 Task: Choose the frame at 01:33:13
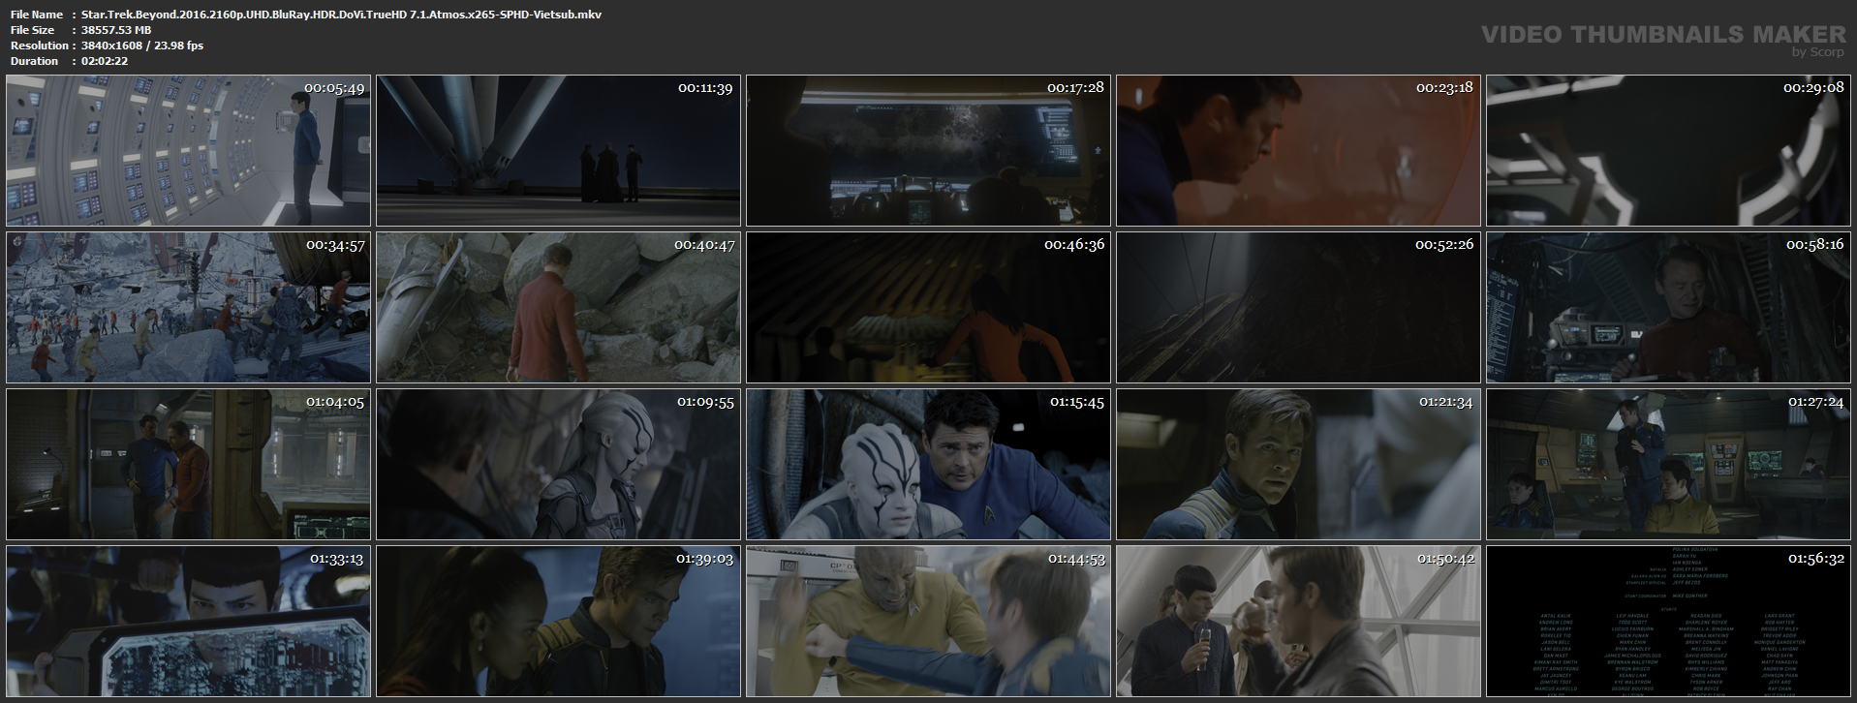(x=189, y=622)
